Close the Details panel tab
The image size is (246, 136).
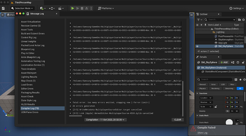click(219, 57)
